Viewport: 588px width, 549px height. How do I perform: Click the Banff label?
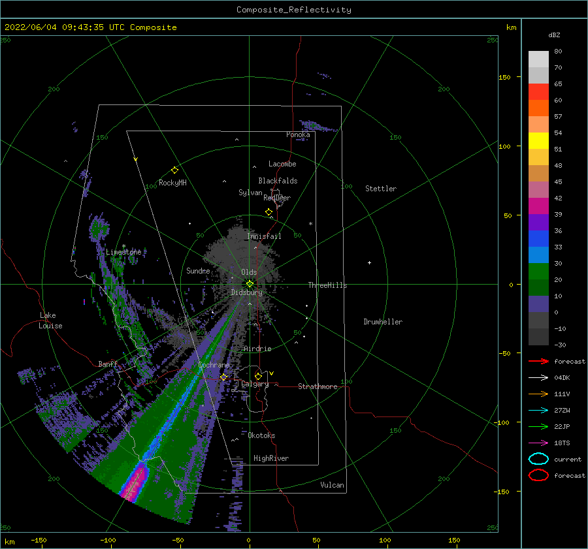click(108, 364)
